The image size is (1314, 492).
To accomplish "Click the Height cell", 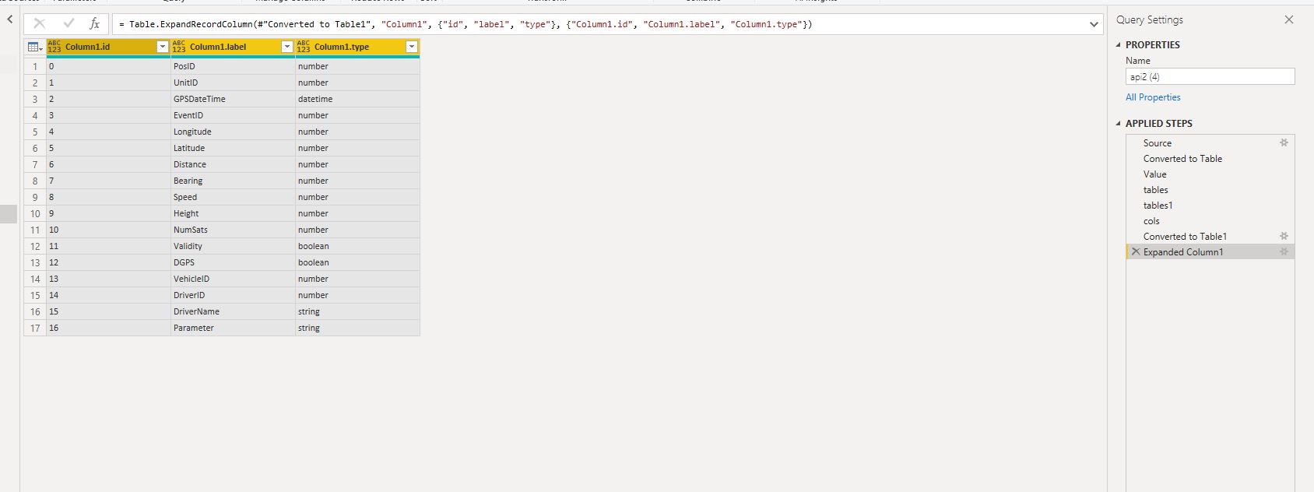I will coord(233,213).
